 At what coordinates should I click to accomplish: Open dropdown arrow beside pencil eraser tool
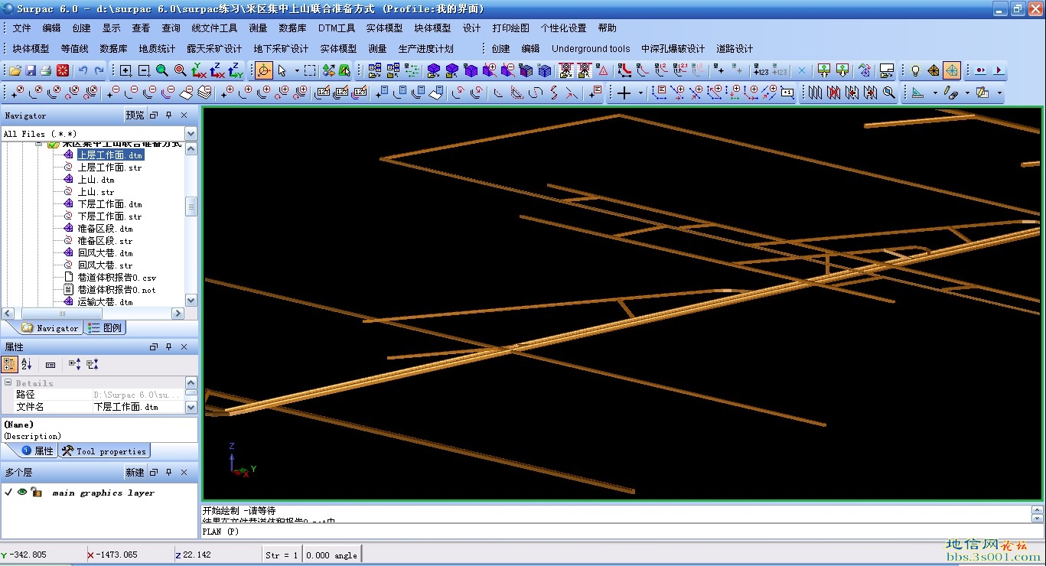tap(967, 93)
